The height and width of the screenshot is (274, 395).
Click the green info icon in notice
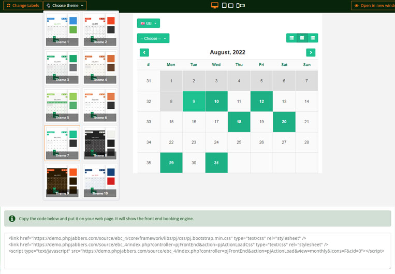[x=12, y=219]
